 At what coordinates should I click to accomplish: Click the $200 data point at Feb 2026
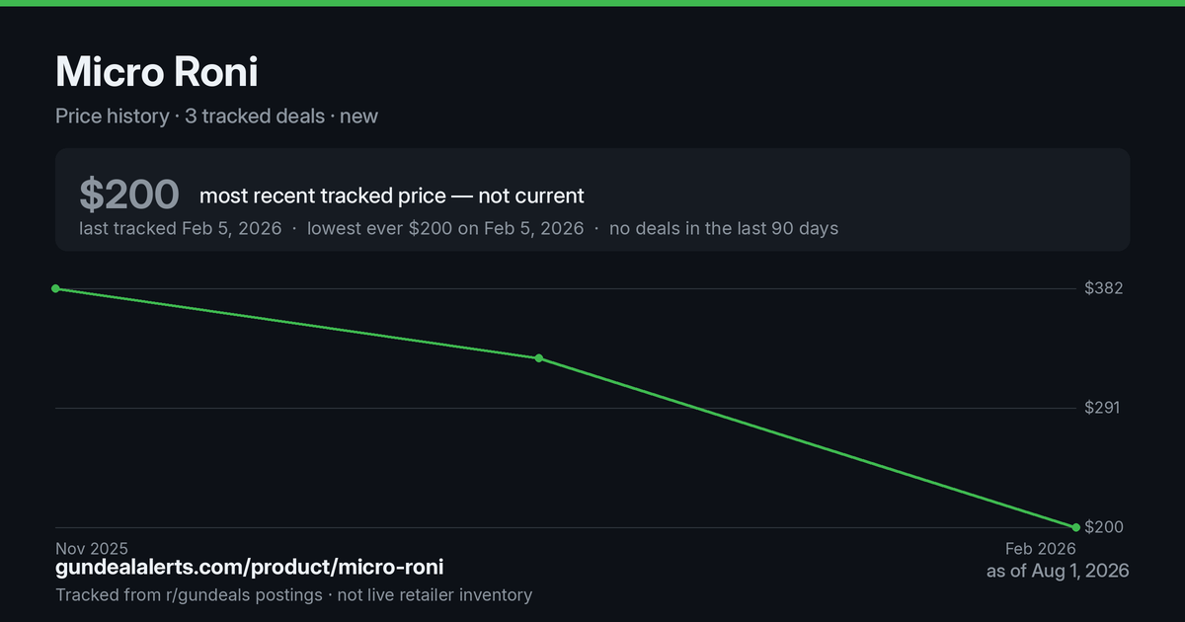[1075, 527]
